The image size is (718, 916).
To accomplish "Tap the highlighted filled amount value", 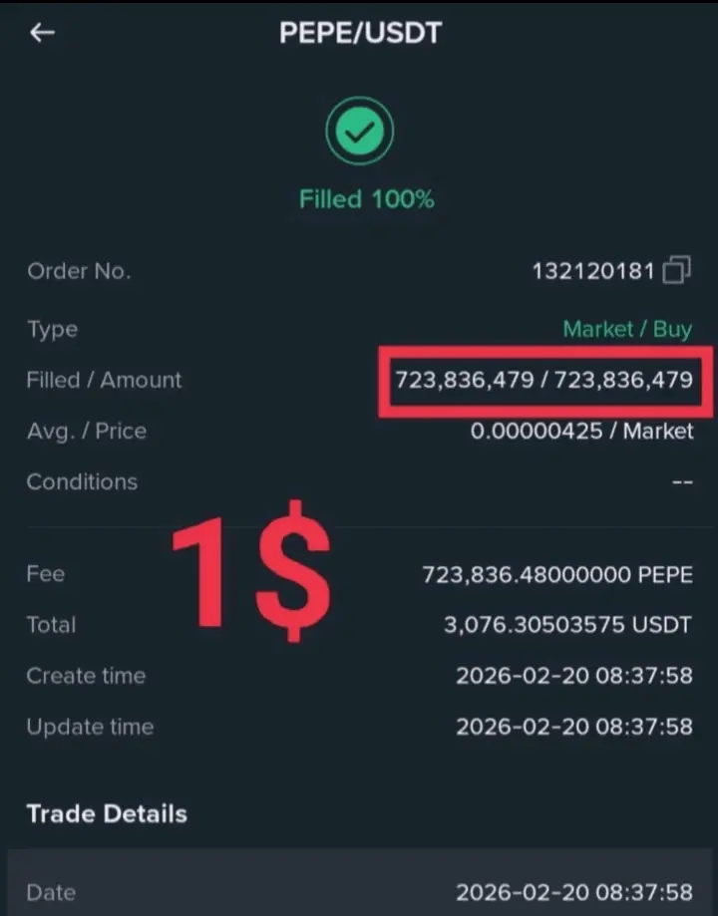I will pos(543,380).
